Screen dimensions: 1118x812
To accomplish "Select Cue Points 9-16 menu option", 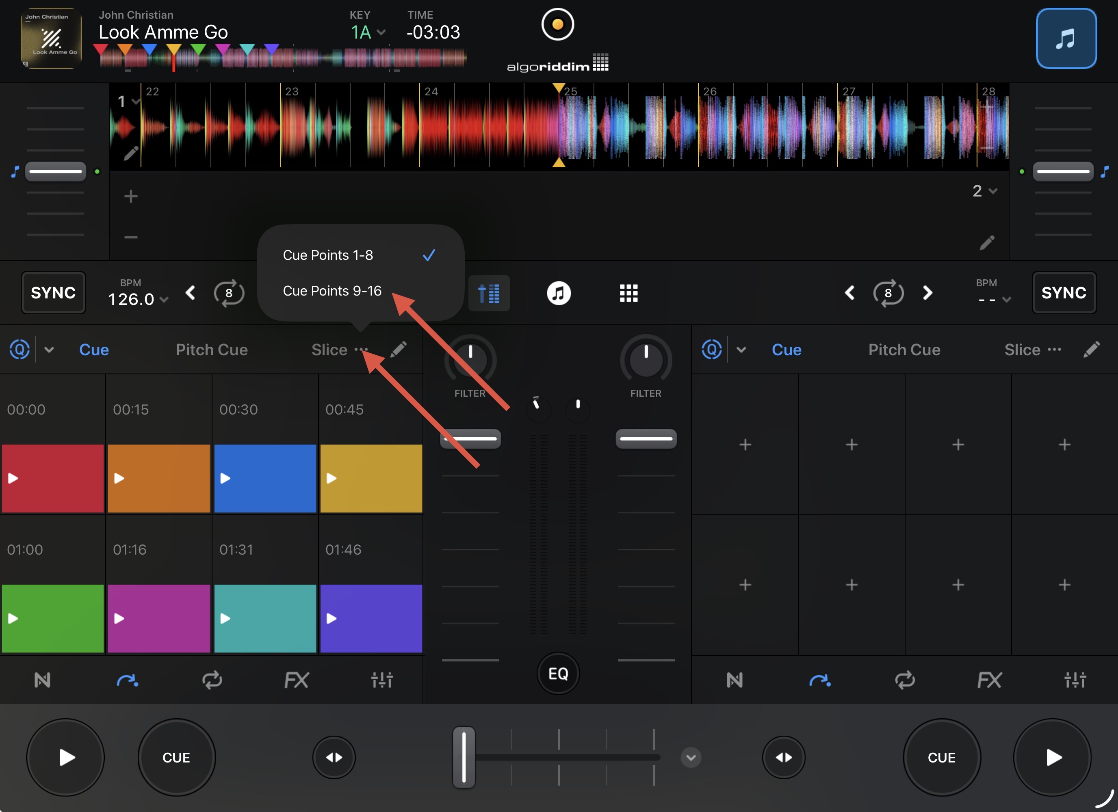I will (x=332, y=291).
